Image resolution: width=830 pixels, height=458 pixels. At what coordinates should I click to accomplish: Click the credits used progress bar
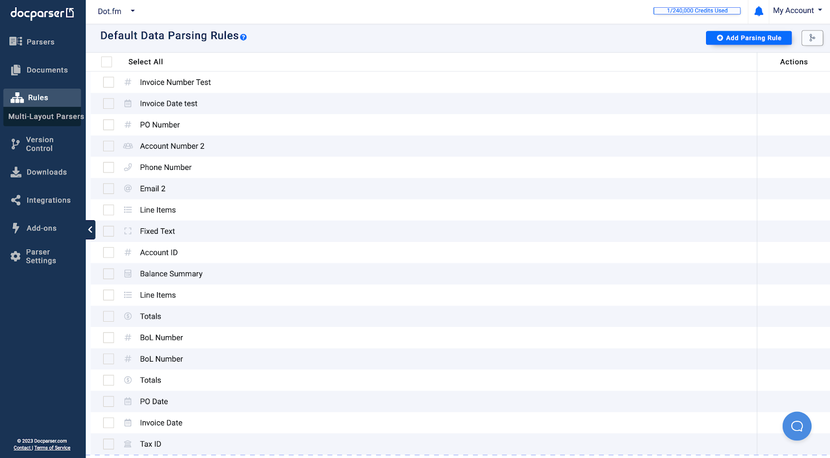697,10
